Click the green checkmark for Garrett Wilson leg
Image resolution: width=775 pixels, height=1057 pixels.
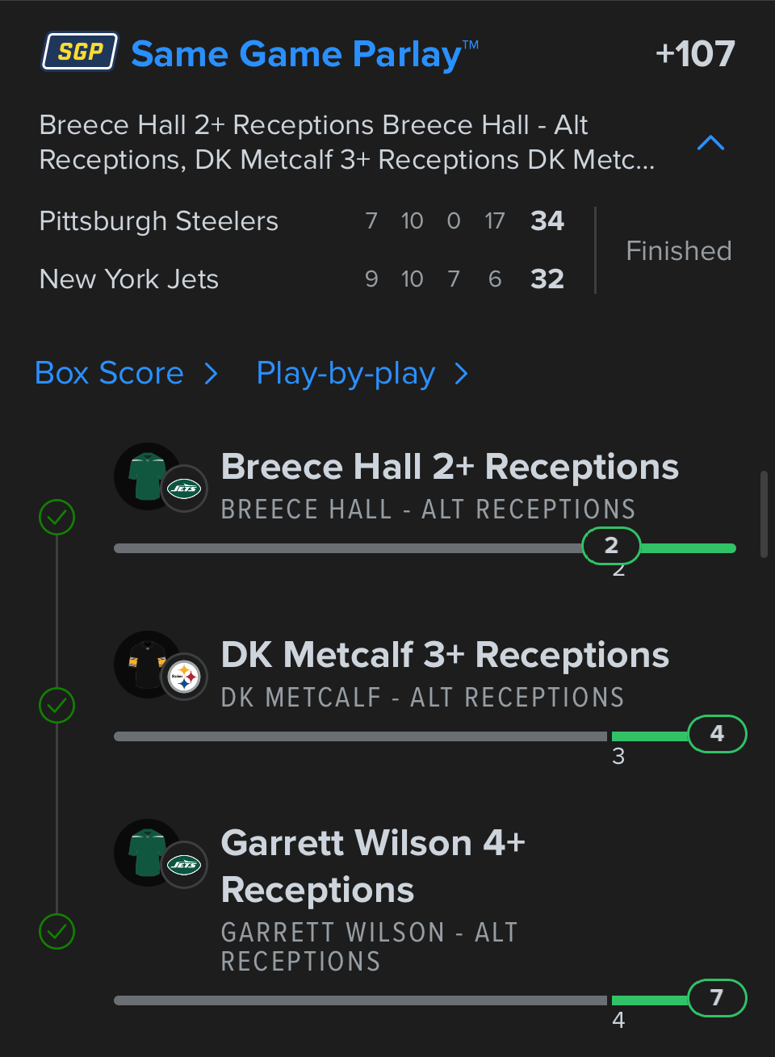point(57,931)
